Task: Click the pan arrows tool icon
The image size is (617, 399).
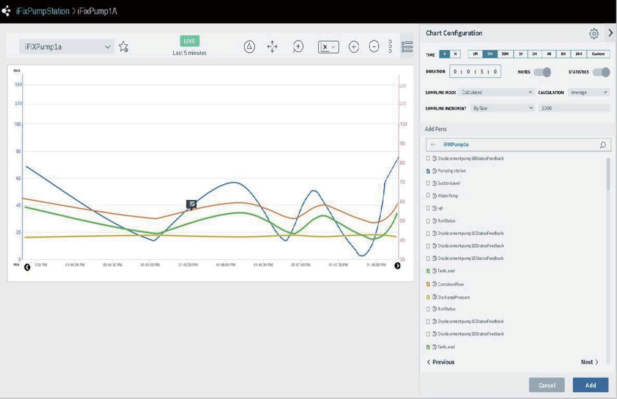Action: point(272,47)
